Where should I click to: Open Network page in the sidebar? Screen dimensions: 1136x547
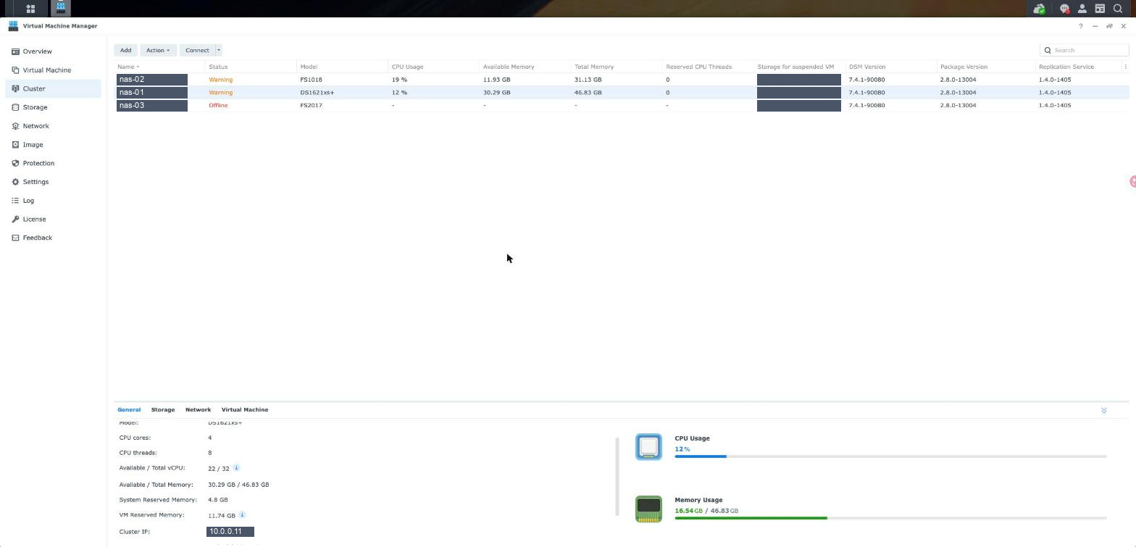click(53, 126)
